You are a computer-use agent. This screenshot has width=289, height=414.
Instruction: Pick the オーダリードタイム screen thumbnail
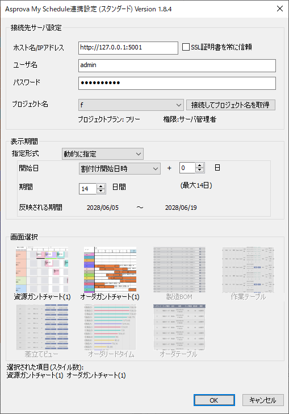click(110, 327)
